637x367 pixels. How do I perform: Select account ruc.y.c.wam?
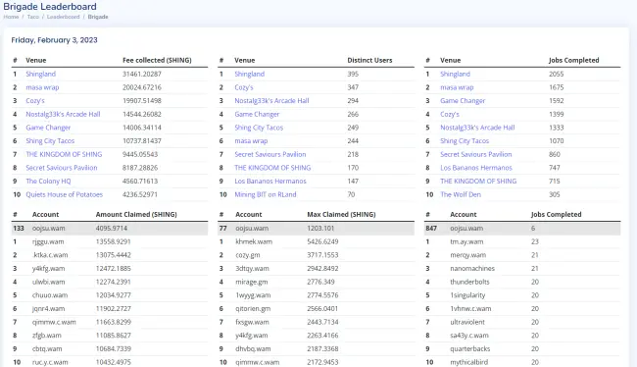tap(50, 362)
